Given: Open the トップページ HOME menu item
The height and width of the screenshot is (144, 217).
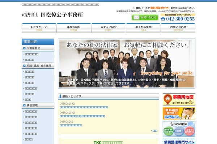Looking at the screenshot, I should pos(39,28).
